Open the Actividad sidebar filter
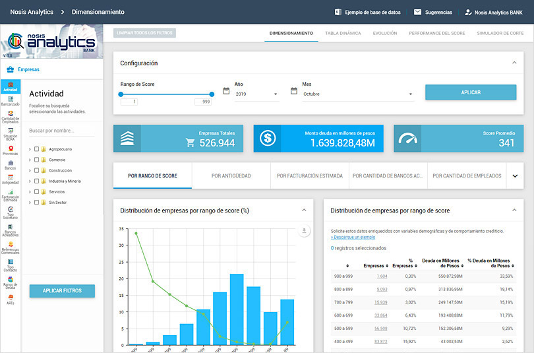 pyautogui.click(x=10, y=86)
